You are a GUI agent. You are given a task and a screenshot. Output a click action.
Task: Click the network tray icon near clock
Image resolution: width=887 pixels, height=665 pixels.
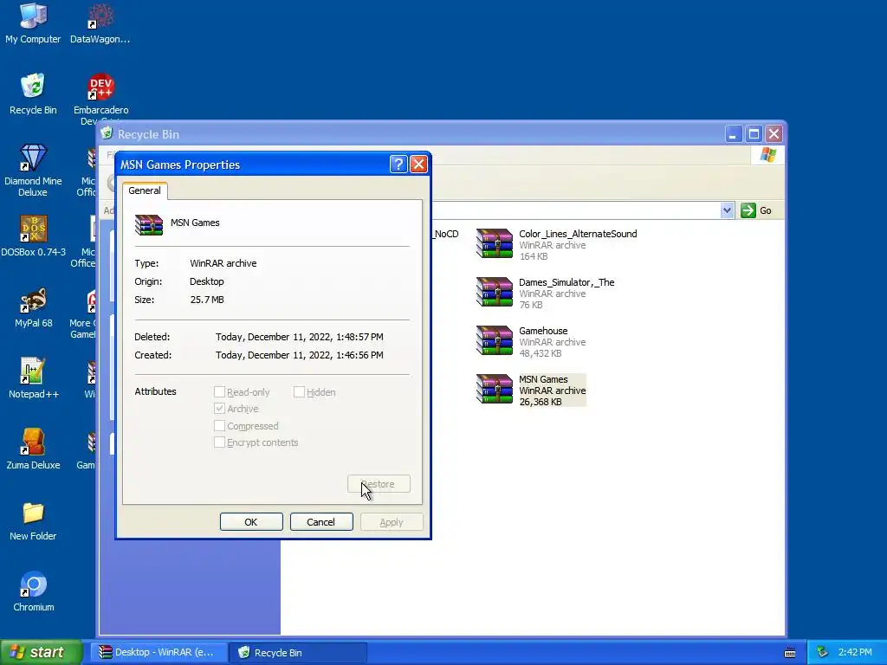[x=823, y=653]
